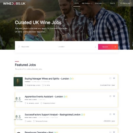Screen dimensions: 133x133
Task: Favorite the Buying Manager job with heart
Action: coord(114,78)
